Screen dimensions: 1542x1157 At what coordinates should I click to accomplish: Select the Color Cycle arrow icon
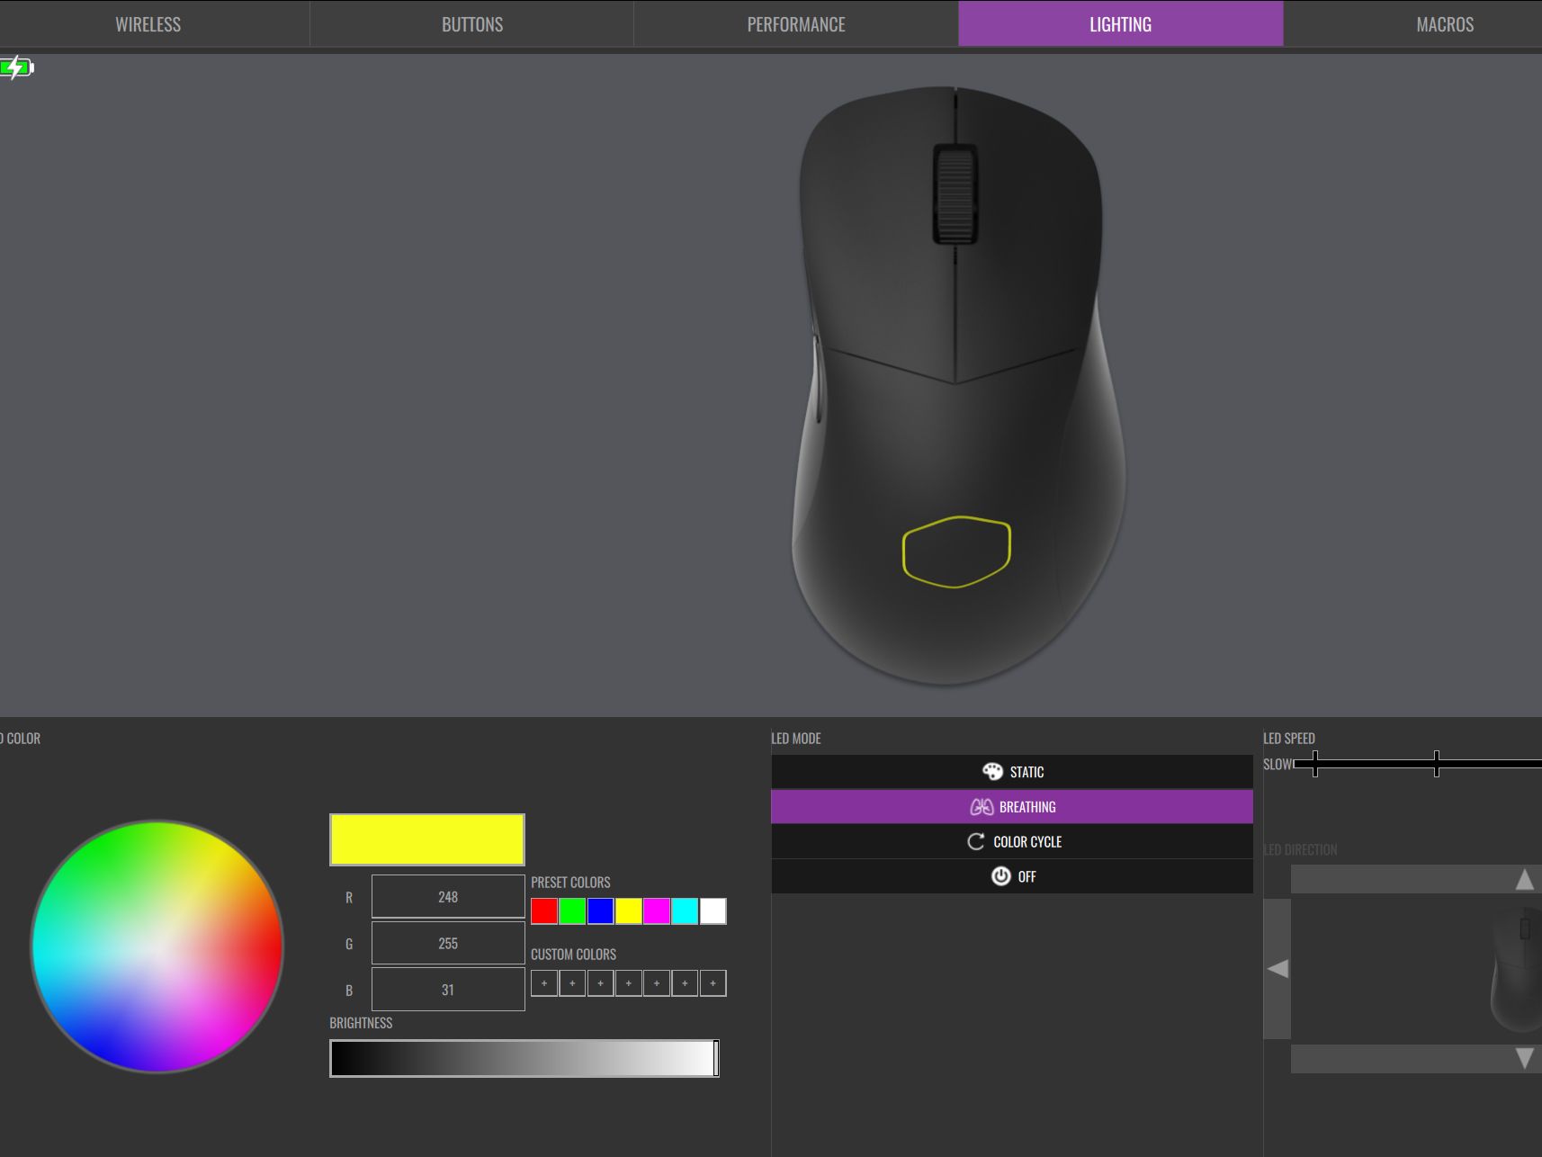[x=976, y=841]
